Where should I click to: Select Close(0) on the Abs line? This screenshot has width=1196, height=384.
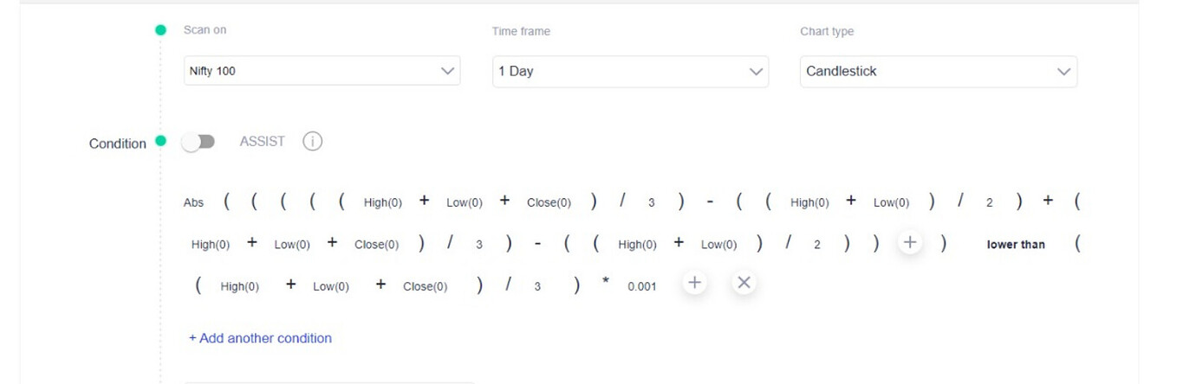pos(549,202)
